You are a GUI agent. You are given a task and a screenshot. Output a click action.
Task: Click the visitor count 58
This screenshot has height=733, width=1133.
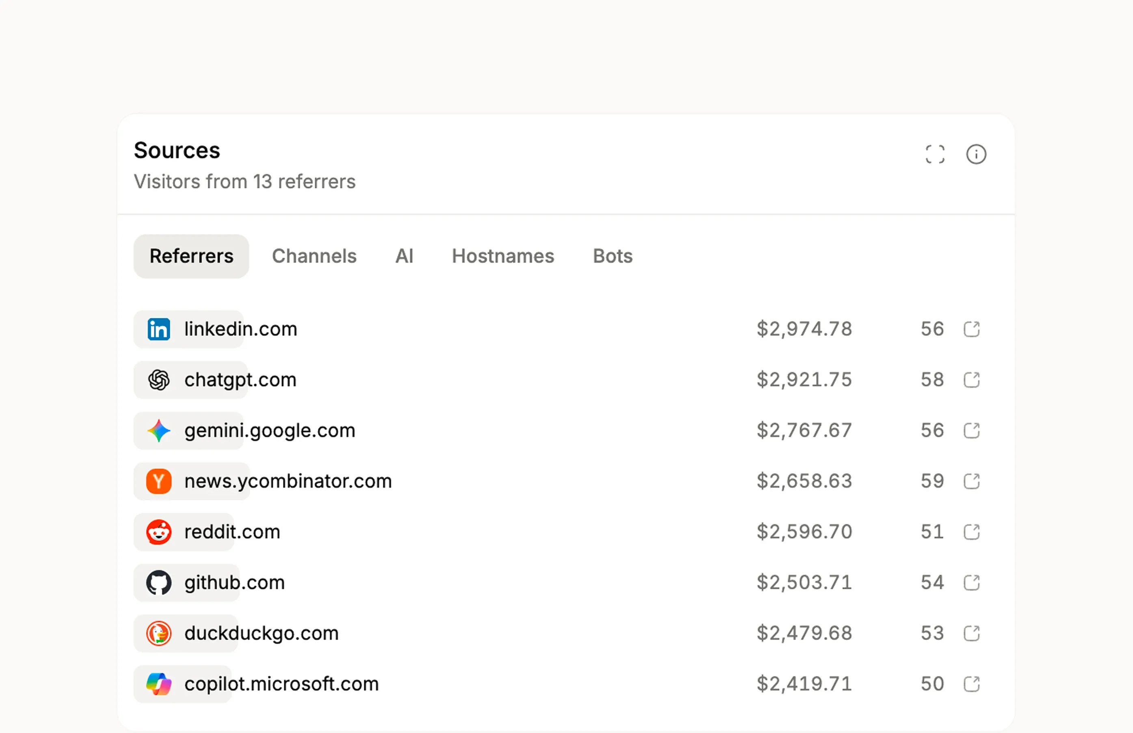coord(932,380)
